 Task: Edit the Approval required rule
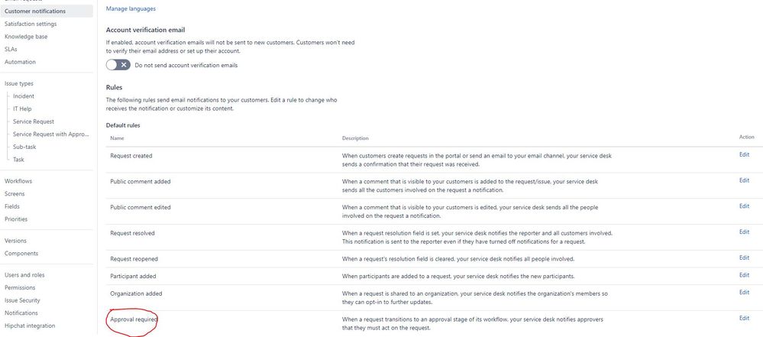(x=744, y=318)
